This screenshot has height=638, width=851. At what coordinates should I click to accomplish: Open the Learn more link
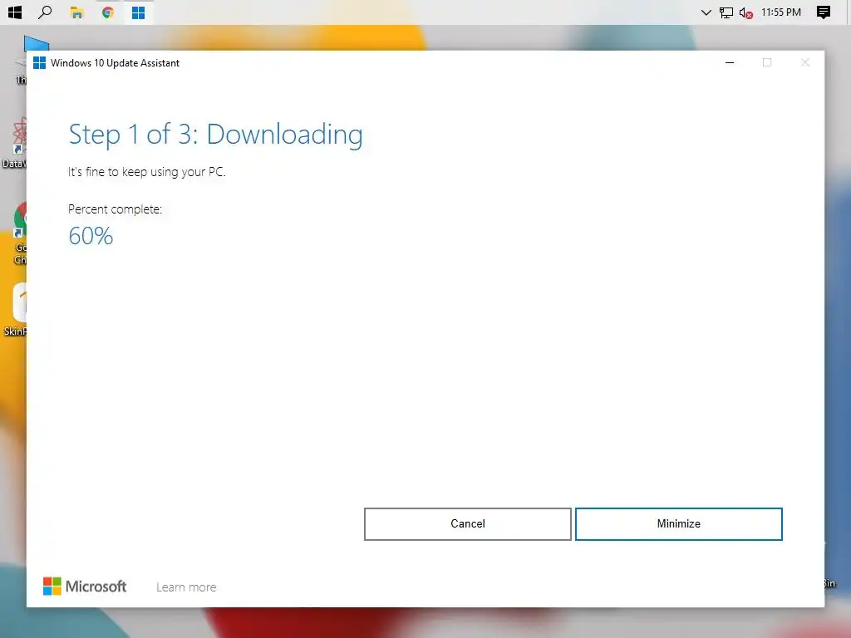186,587
